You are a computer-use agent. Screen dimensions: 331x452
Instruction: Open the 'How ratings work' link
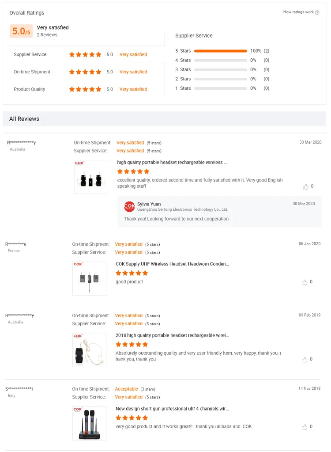point(298,12)
